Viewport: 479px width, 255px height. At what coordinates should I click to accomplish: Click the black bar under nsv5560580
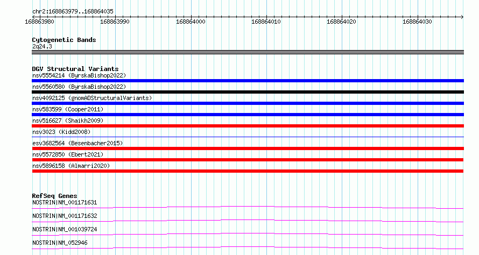[248, 92]
